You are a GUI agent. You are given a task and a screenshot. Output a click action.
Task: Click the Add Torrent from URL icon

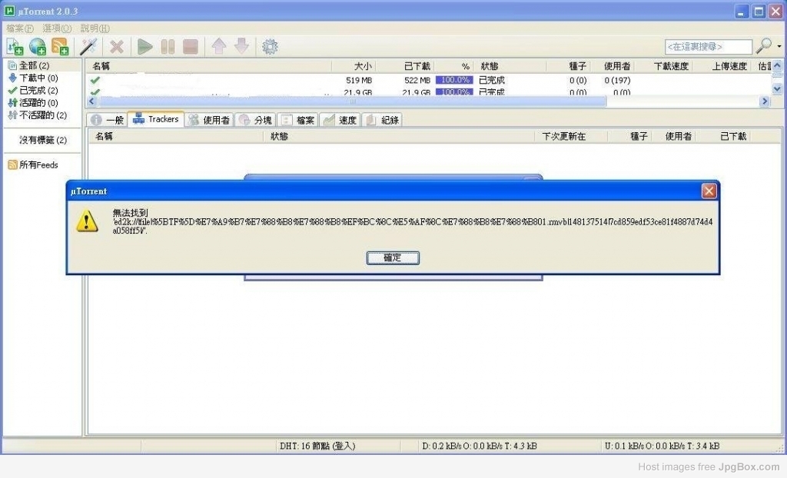[38, 47]
